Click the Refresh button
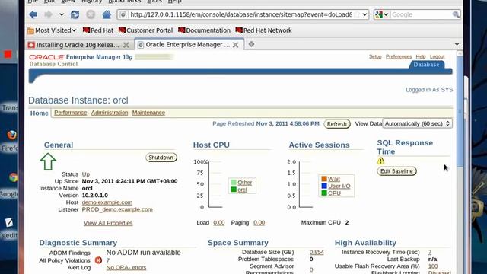Screen dimensions: 487x274 click(x=337, y=124)
